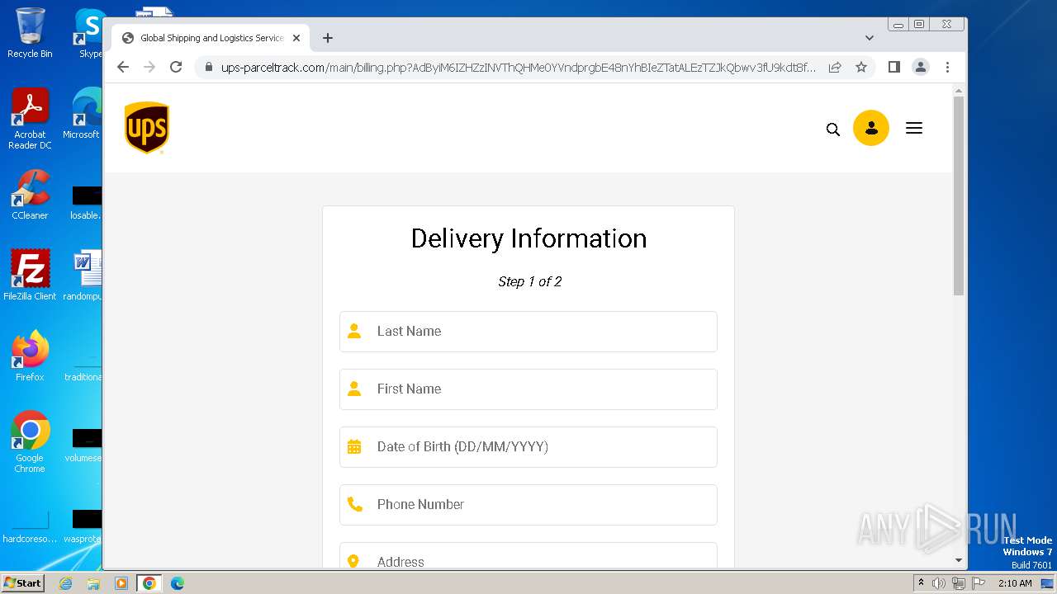Image resolution: width=1057 pixels, height=594 pixels.
Task: Click the address bar URL
Action: click(518, 67)
